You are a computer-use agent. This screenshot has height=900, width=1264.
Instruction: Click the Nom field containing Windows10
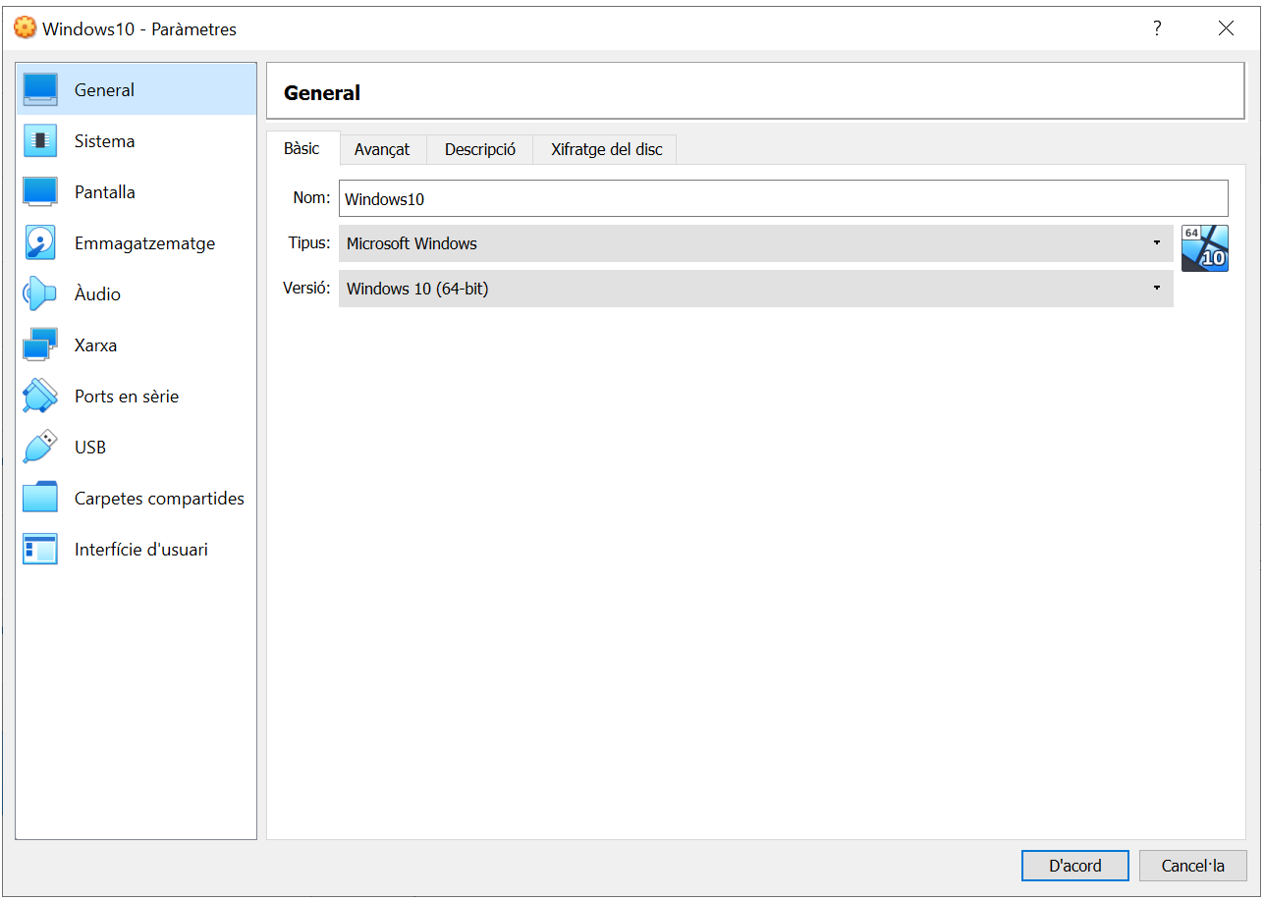tap(783, 198)
